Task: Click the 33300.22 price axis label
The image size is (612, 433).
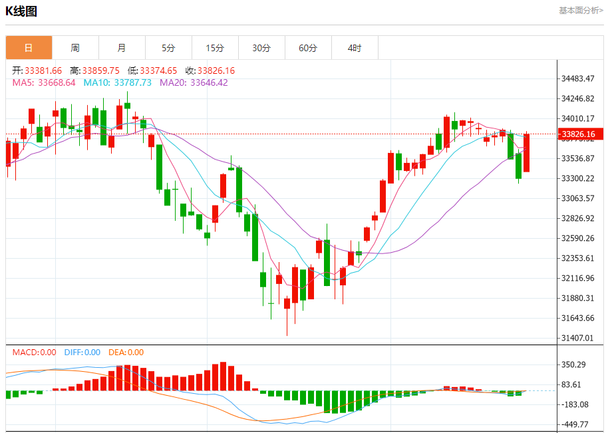Action: [577, 179]
